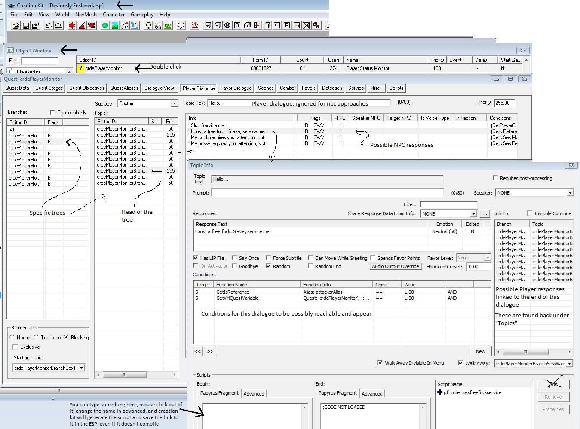Click the grass toolbar icon
The height and width of the screenshot is (429, 580).
click(x=168, y=26)
